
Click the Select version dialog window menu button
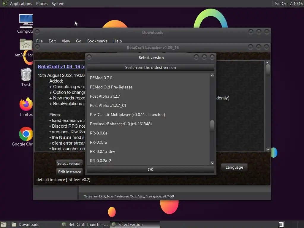89,57
